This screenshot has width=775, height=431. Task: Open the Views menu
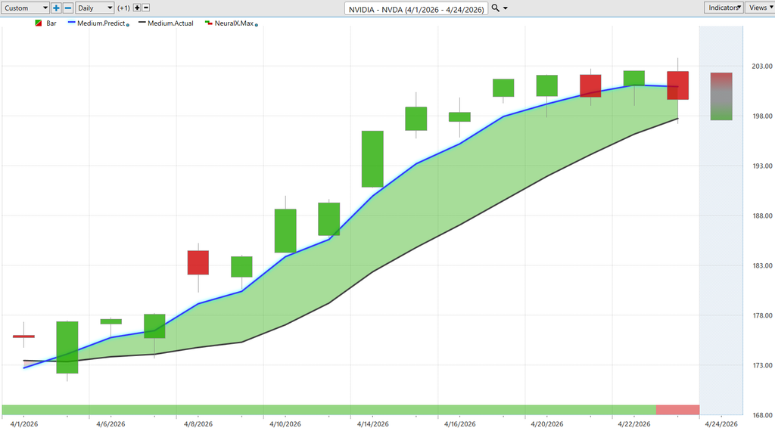pyautogui.click(x=760, y=8)
